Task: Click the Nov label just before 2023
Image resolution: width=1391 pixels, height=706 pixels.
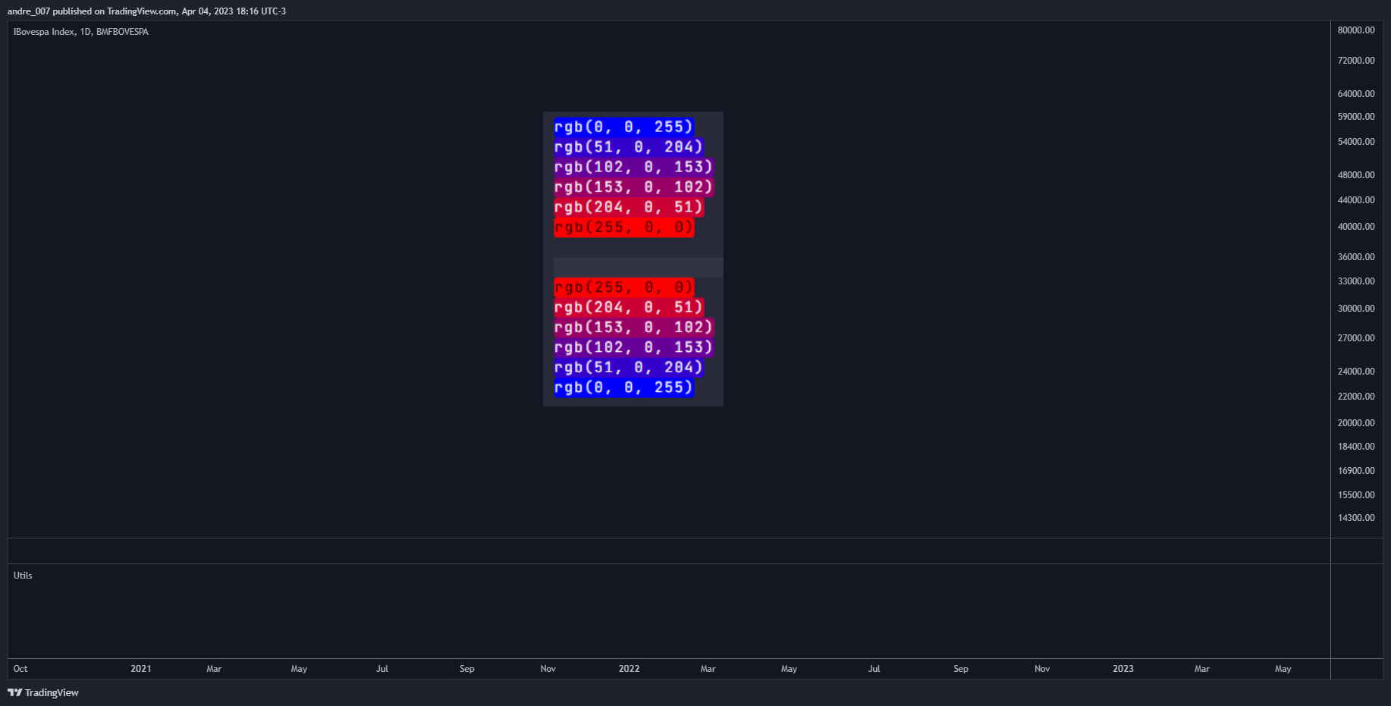Action: [1042, 669]
